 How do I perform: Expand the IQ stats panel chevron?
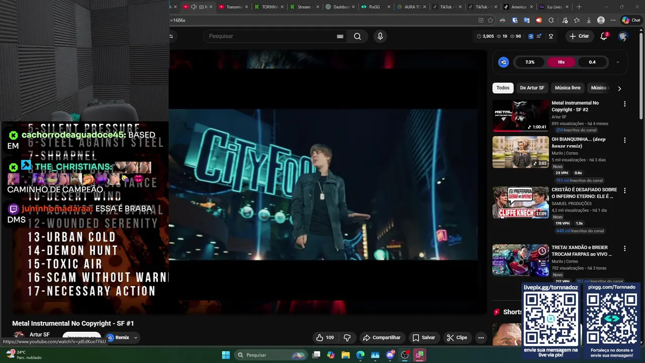(x=618, y=63)
